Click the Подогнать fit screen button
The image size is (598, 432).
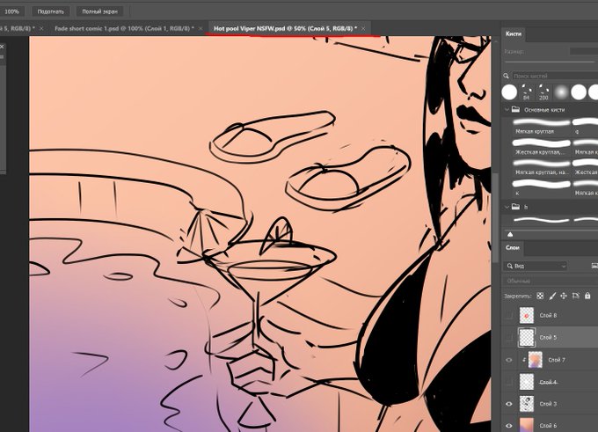(50, 11)
